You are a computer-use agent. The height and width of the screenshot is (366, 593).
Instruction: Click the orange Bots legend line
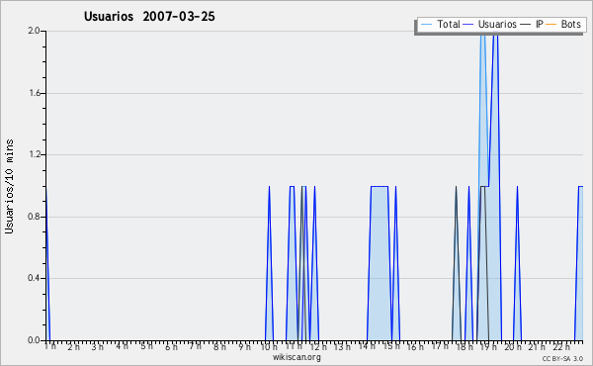tap(551, 25)
